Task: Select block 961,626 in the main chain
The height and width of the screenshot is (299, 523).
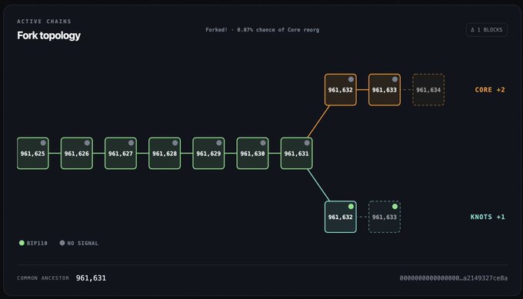Action: [x=77, y=153]
